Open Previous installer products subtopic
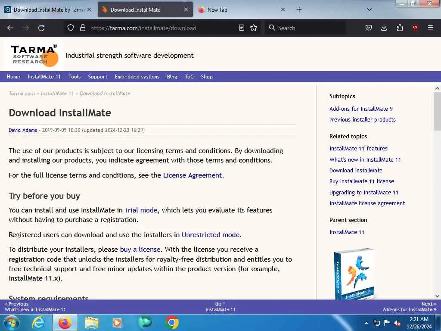This screenshot has width=441, height=331. (363, 120)
